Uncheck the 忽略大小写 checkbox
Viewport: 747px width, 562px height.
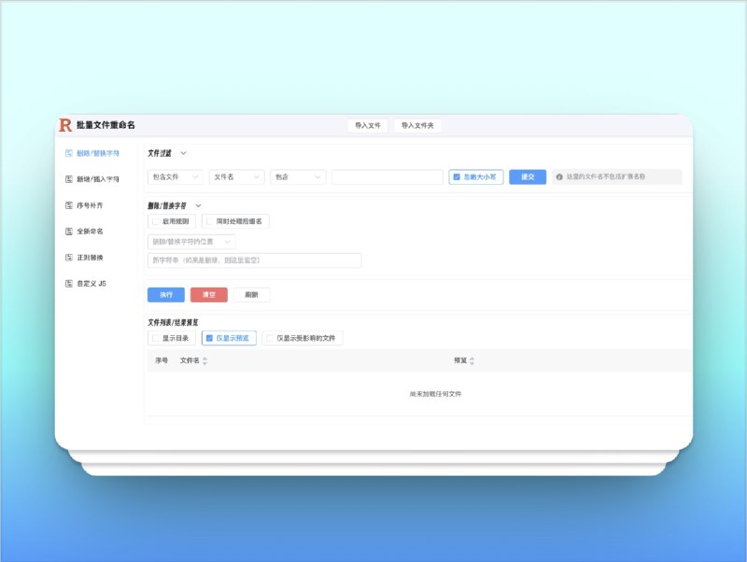coord(458,176)
